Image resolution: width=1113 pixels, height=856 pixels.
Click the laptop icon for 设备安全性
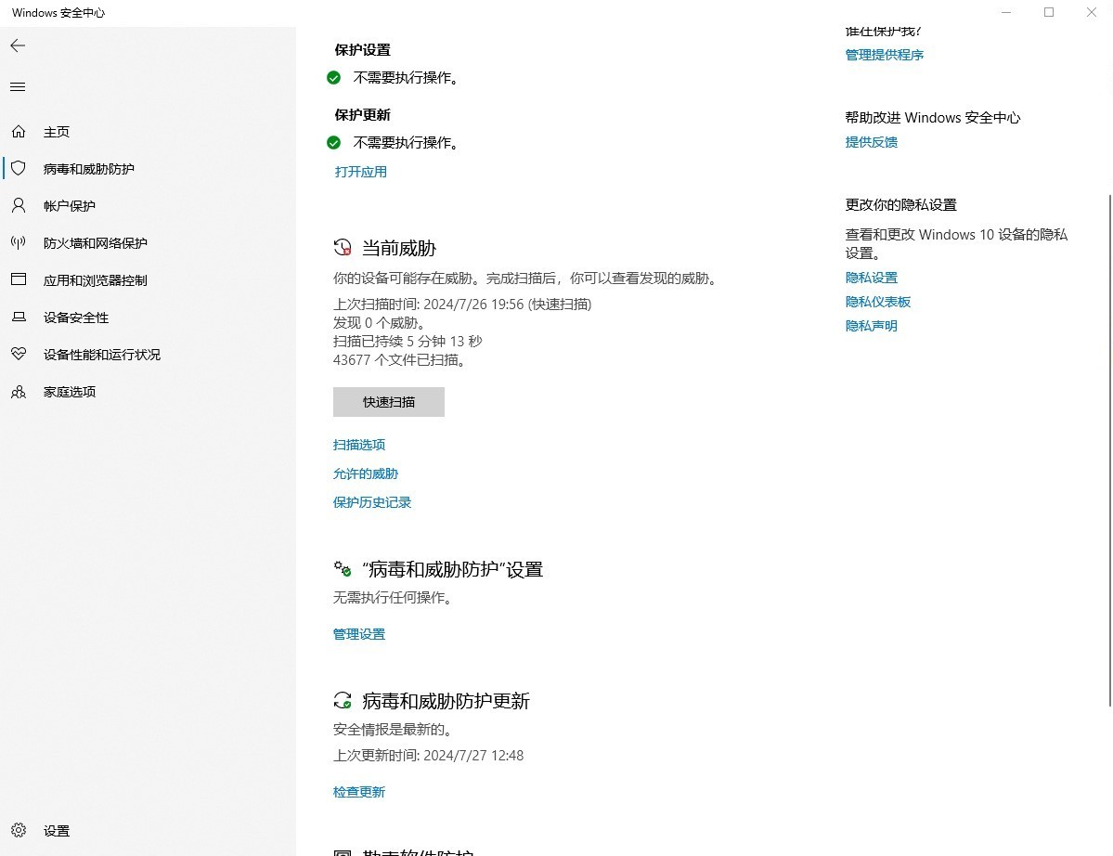pos(19,318)
